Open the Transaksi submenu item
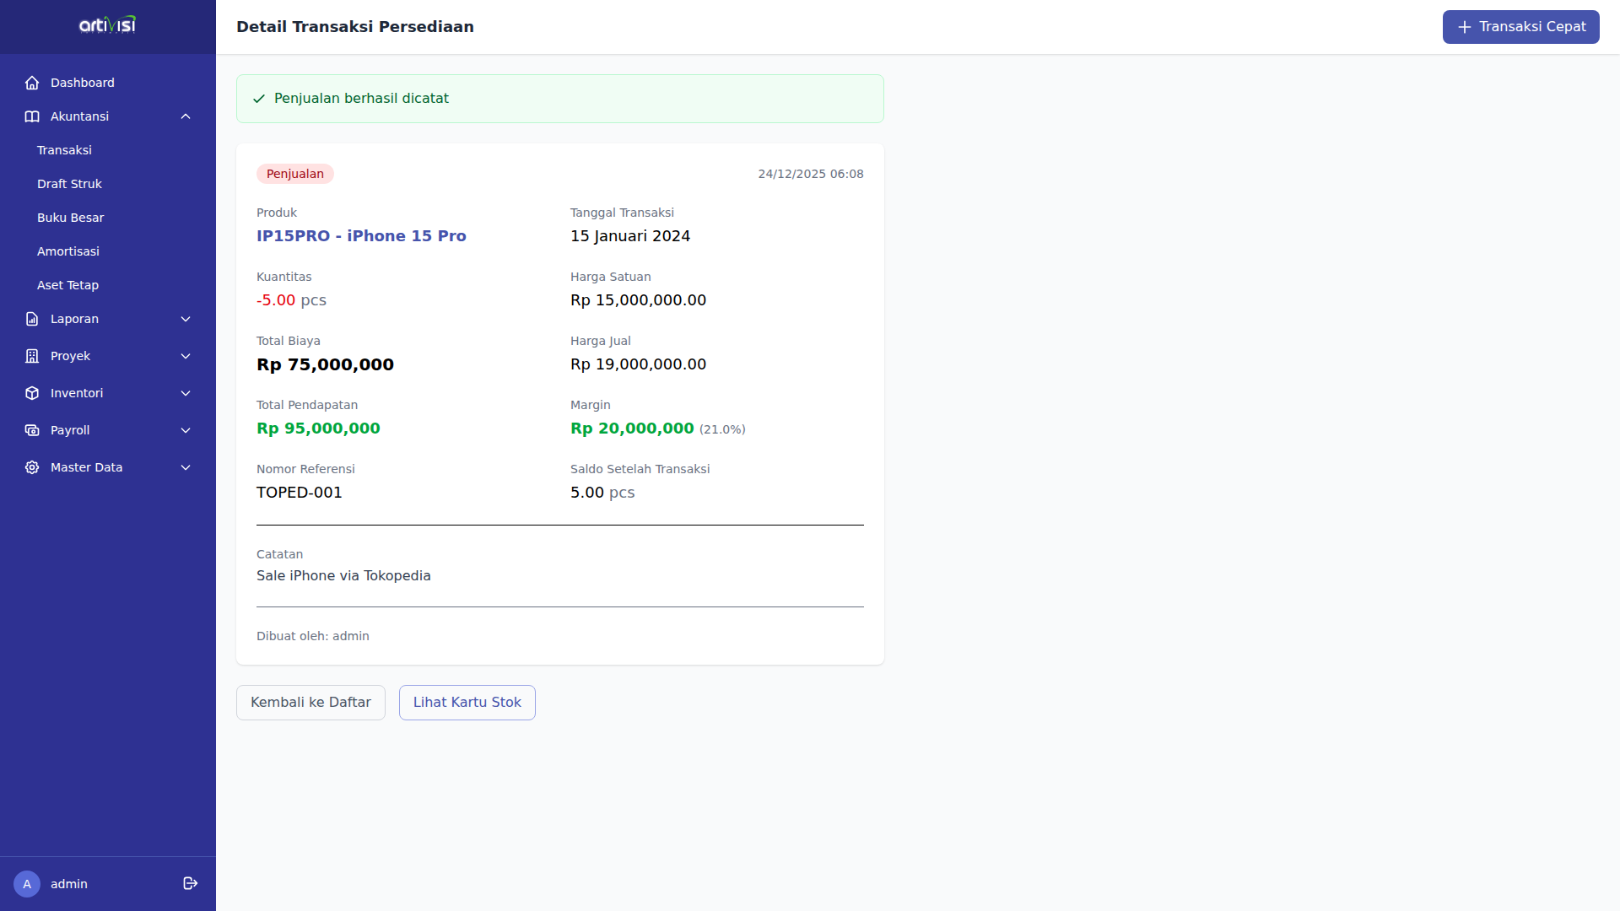 pyautogui.click(x=64, y=150)
